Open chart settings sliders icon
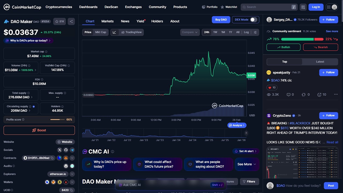 click(255, 32)
